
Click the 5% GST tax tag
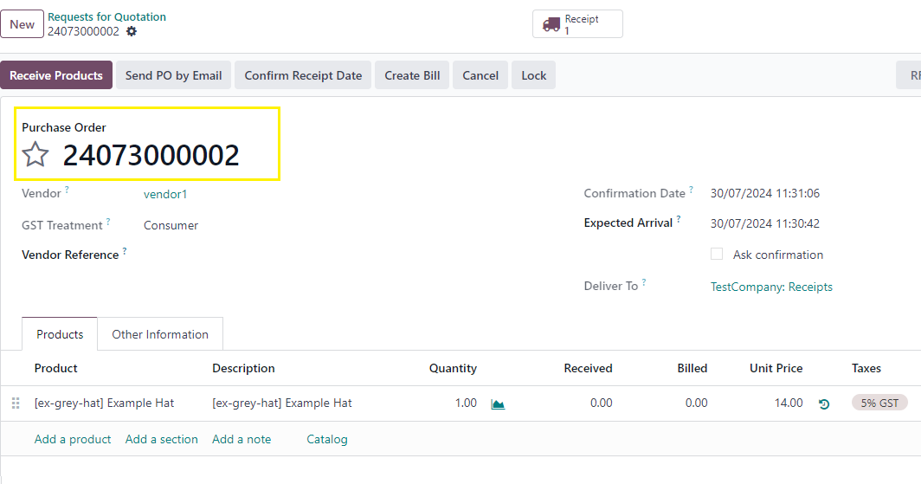pyautogui.click(x=880, y=403)
